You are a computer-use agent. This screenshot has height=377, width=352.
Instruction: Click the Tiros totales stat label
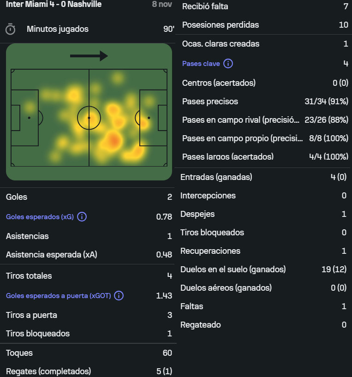point(29,276)
